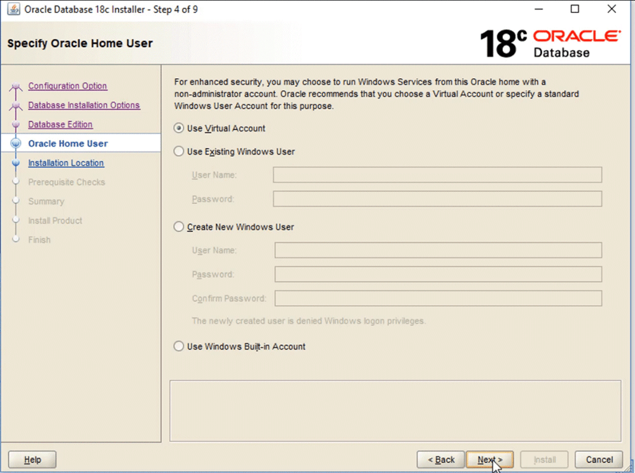The image size is (635, 473).
Task: Click the Summary step text
Action: (x=46, y=201)
